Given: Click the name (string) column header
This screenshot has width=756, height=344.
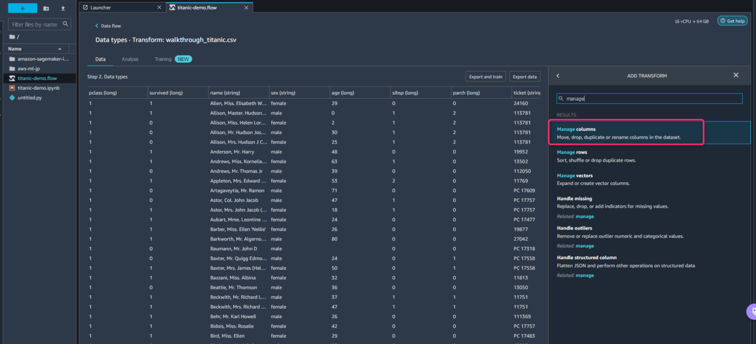Looking at the screenshot, I should pos(238,93).
